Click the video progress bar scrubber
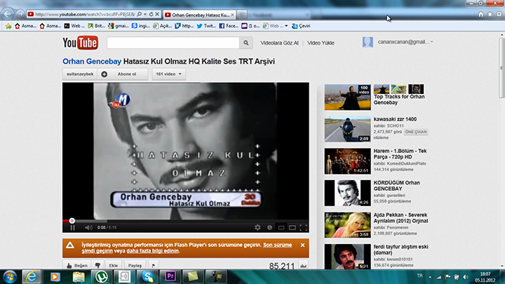The image size is (505, 284). pyautogui.click(x=72, y=221)
